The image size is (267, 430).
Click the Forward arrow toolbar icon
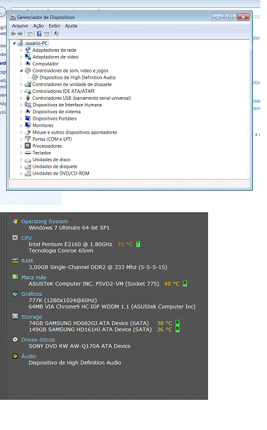pos(20,34)
